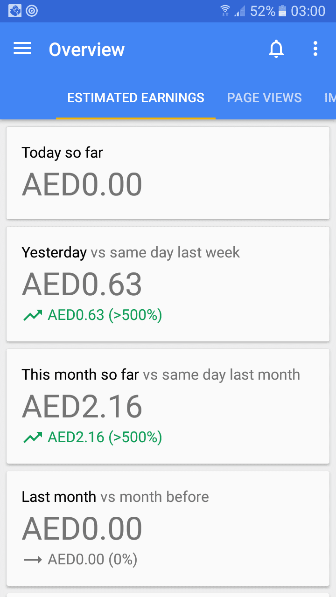Open the Yesterday earnings card
Viewport: 336px width, 597px height.
pos(168,284)
